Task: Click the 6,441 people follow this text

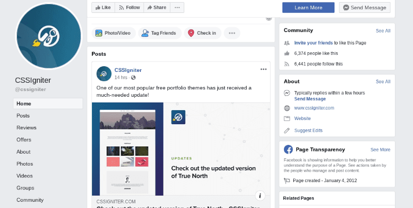Action: pyautogui.click(x=319, y=64)
